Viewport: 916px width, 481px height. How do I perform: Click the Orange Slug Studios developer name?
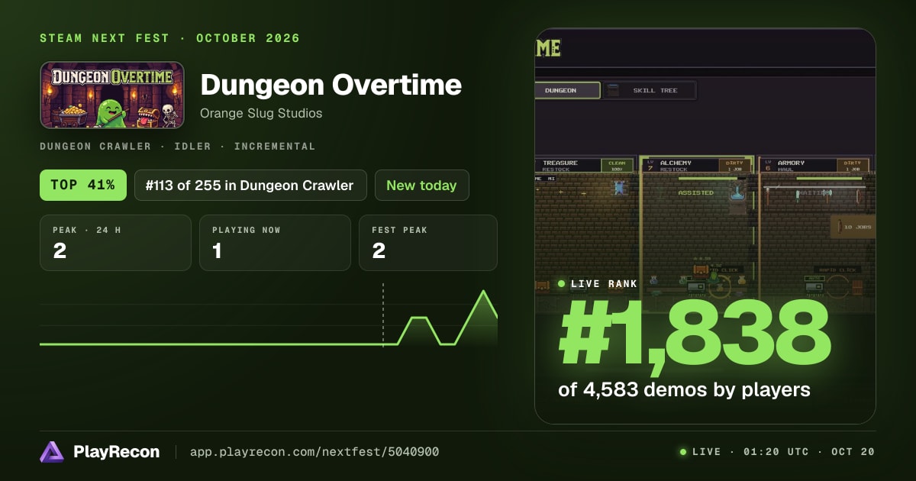coord(261,113)
